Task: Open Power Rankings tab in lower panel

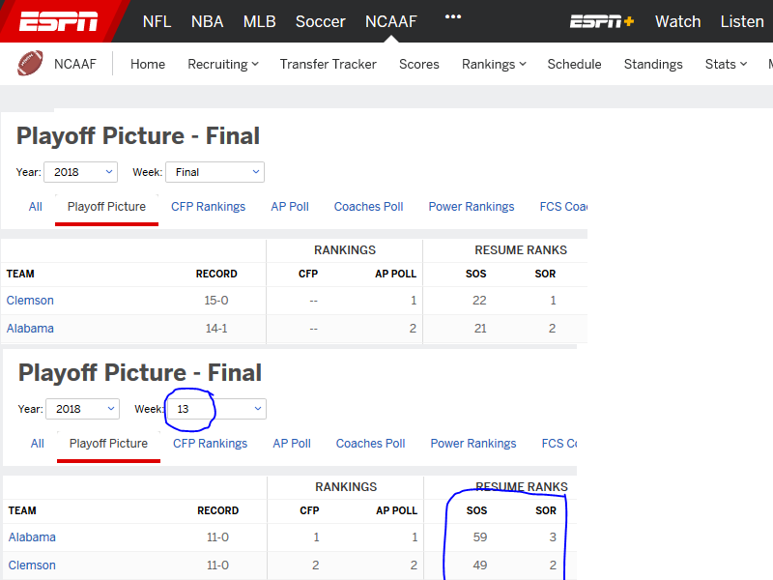Action: coord(473,444)
